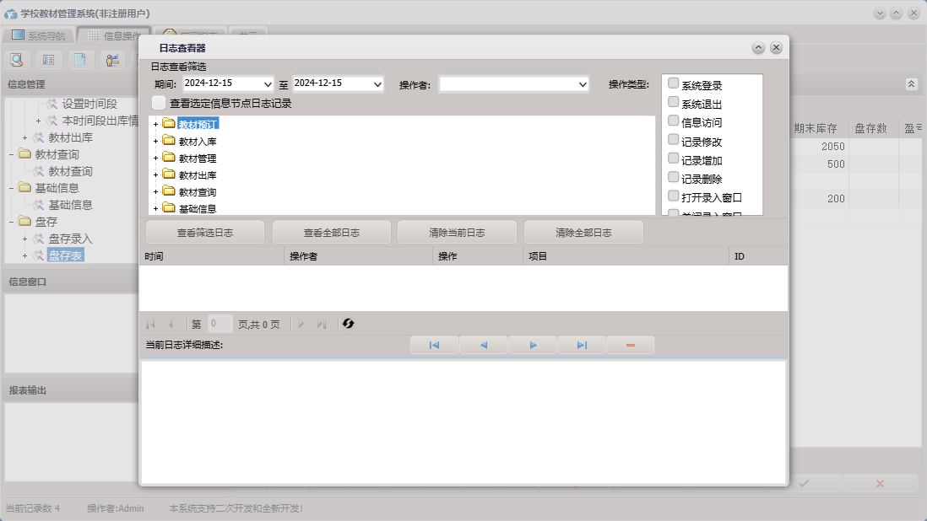This screenshot has width=927, height=521.
Task: Click the log detail description text area
Action: pyautogui.click(x=463, y=422)
